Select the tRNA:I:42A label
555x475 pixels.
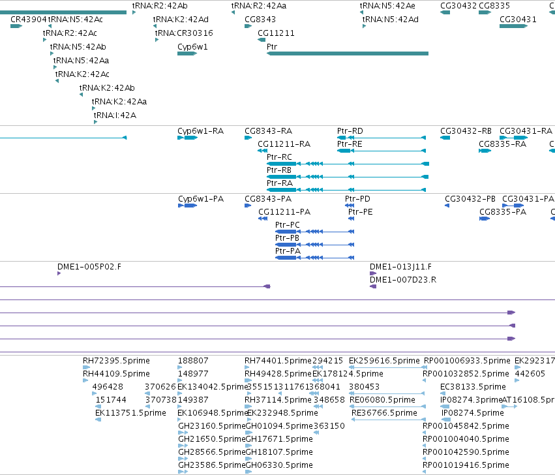pos(115,115)
